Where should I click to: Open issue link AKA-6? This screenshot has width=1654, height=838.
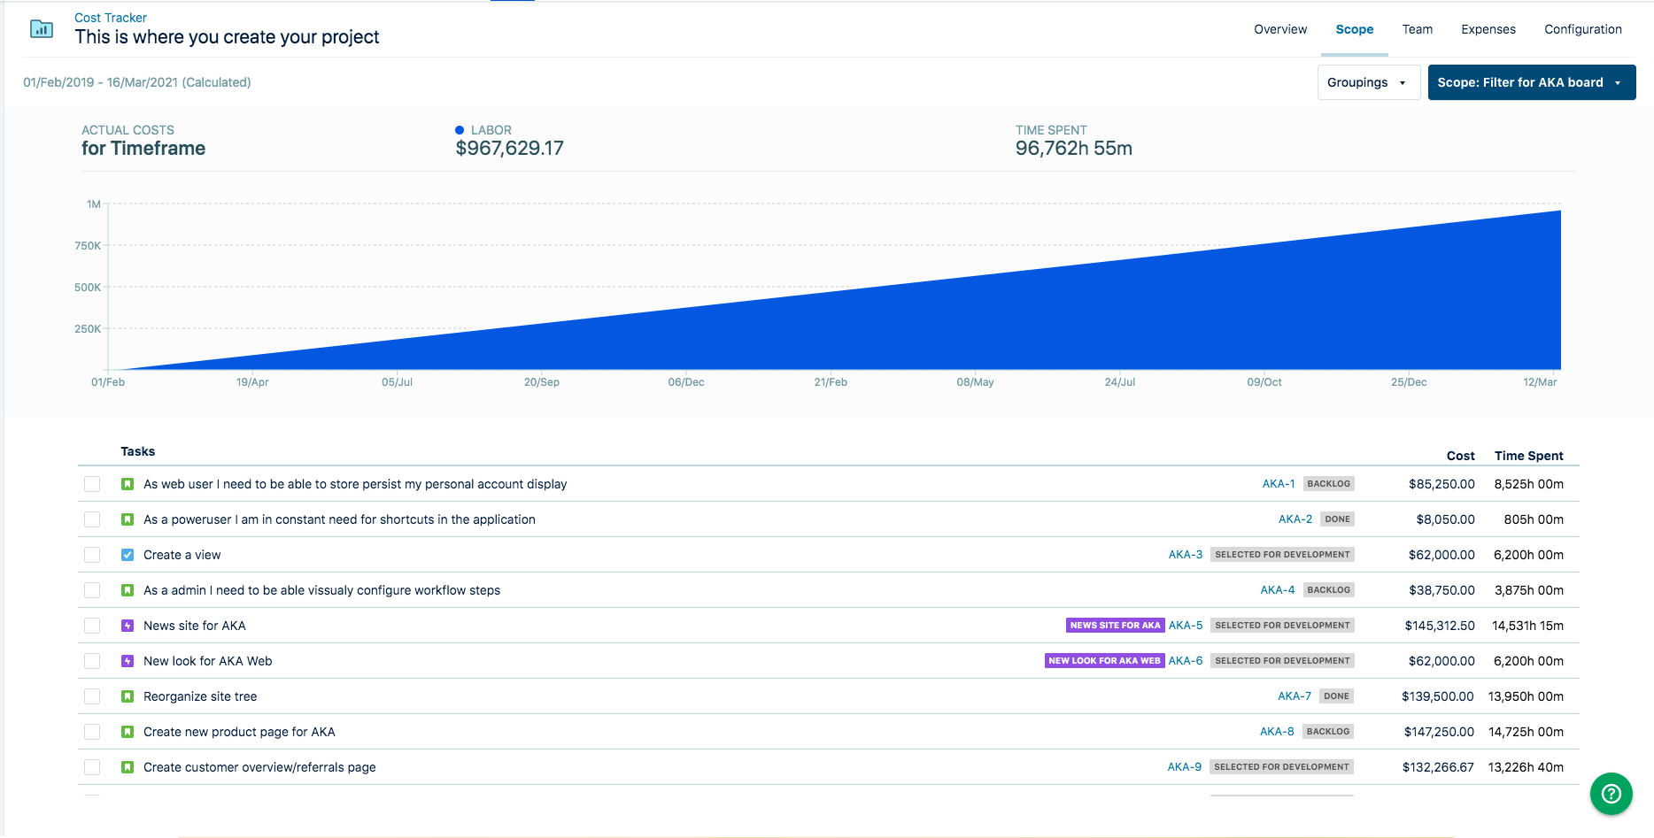[1186, 661]
